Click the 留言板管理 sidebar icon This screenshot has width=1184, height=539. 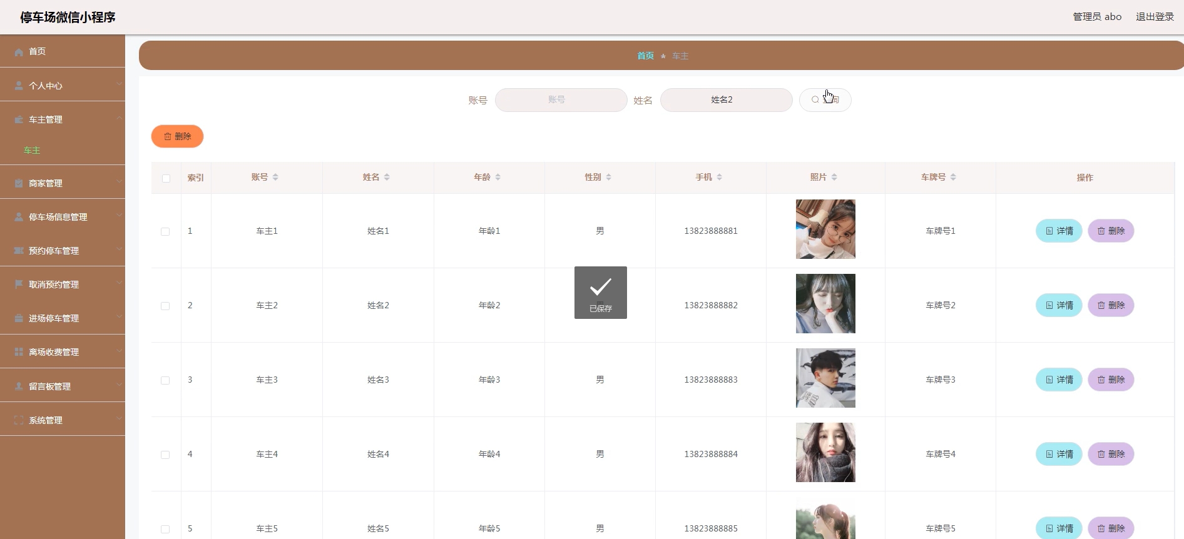tap(19, 386)
